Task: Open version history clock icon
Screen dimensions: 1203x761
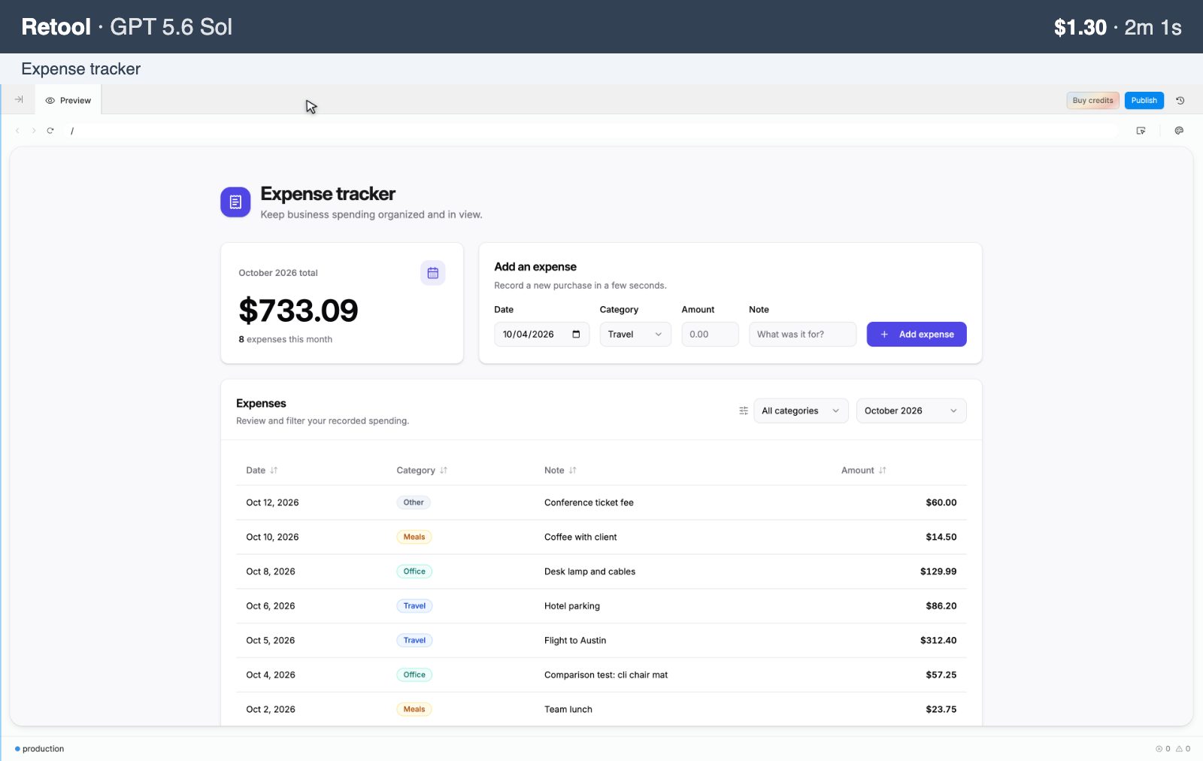Action: [x=1180, y=100]
